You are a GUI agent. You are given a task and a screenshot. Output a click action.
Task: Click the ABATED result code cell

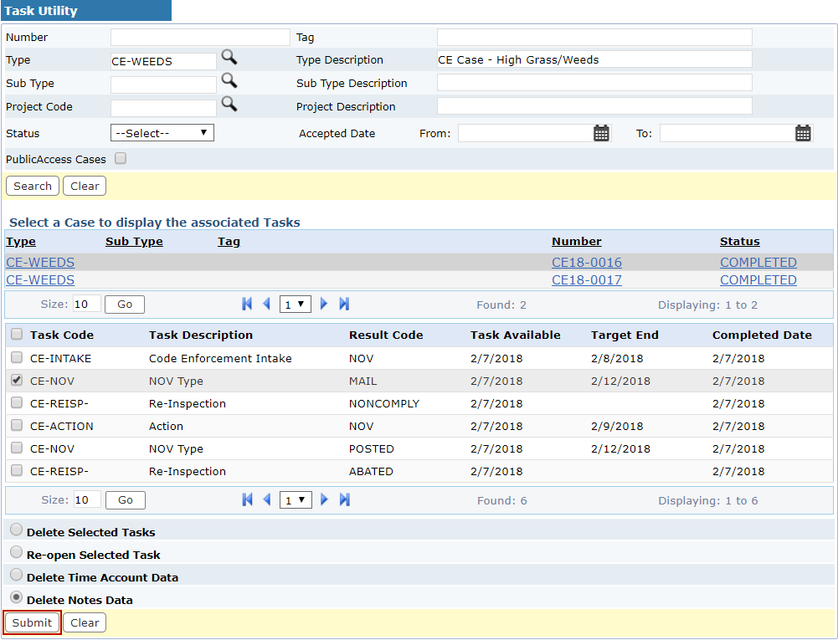point(371,472)
